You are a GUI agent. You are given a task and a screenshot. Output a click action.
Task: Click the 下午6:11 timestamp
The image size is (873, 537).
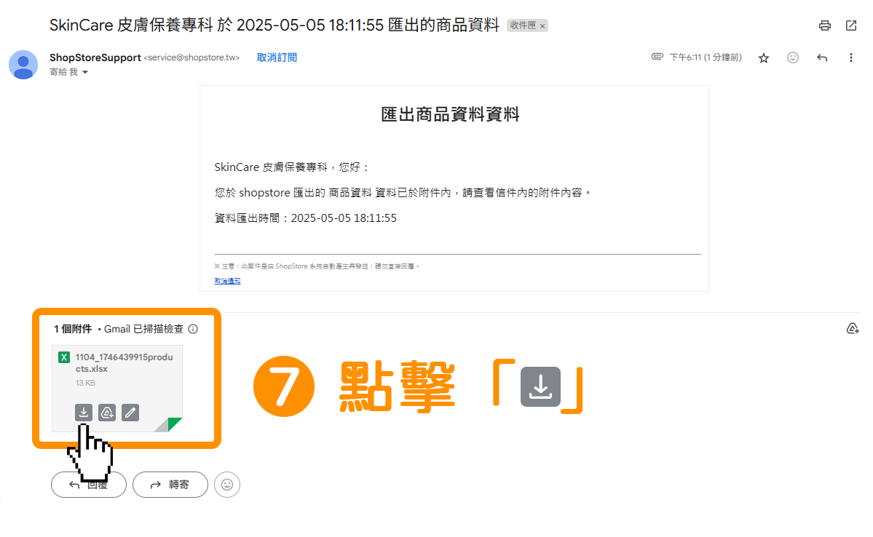[706, 57]
